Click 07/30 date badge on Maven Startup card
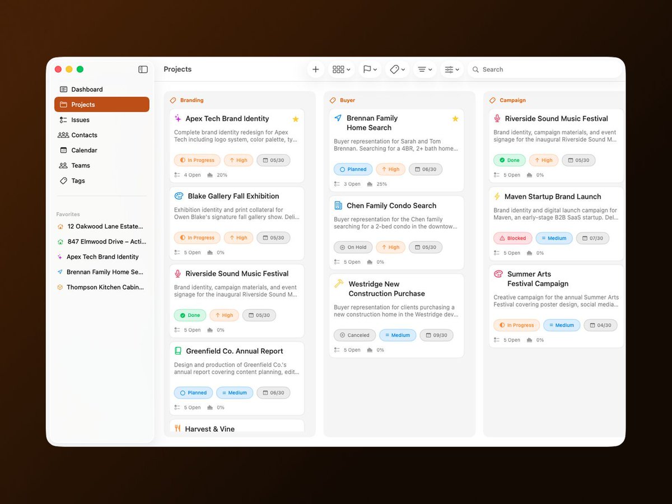The image size is (672, 504). pos(592,238)
